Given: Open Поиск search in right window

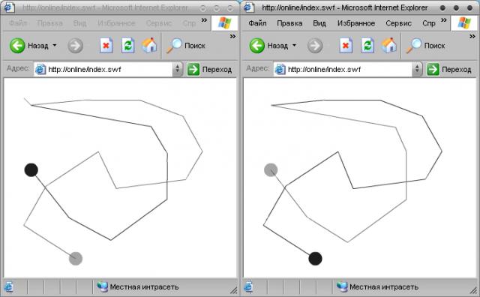Looking at the screenshot, I should click(x=425, y=46).
